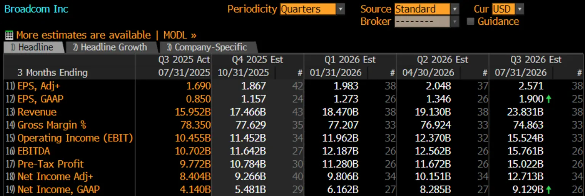
Task: Select the Gross Margin % row label
Action: pyautogui.click(x=52, y=125)
